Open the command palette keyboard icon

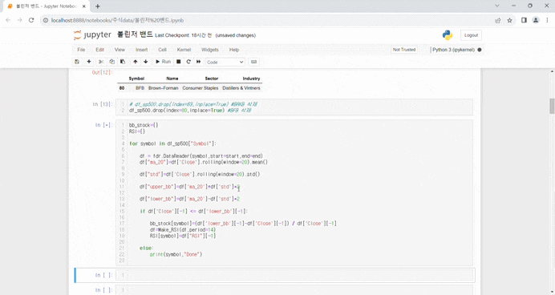(253, 62)
